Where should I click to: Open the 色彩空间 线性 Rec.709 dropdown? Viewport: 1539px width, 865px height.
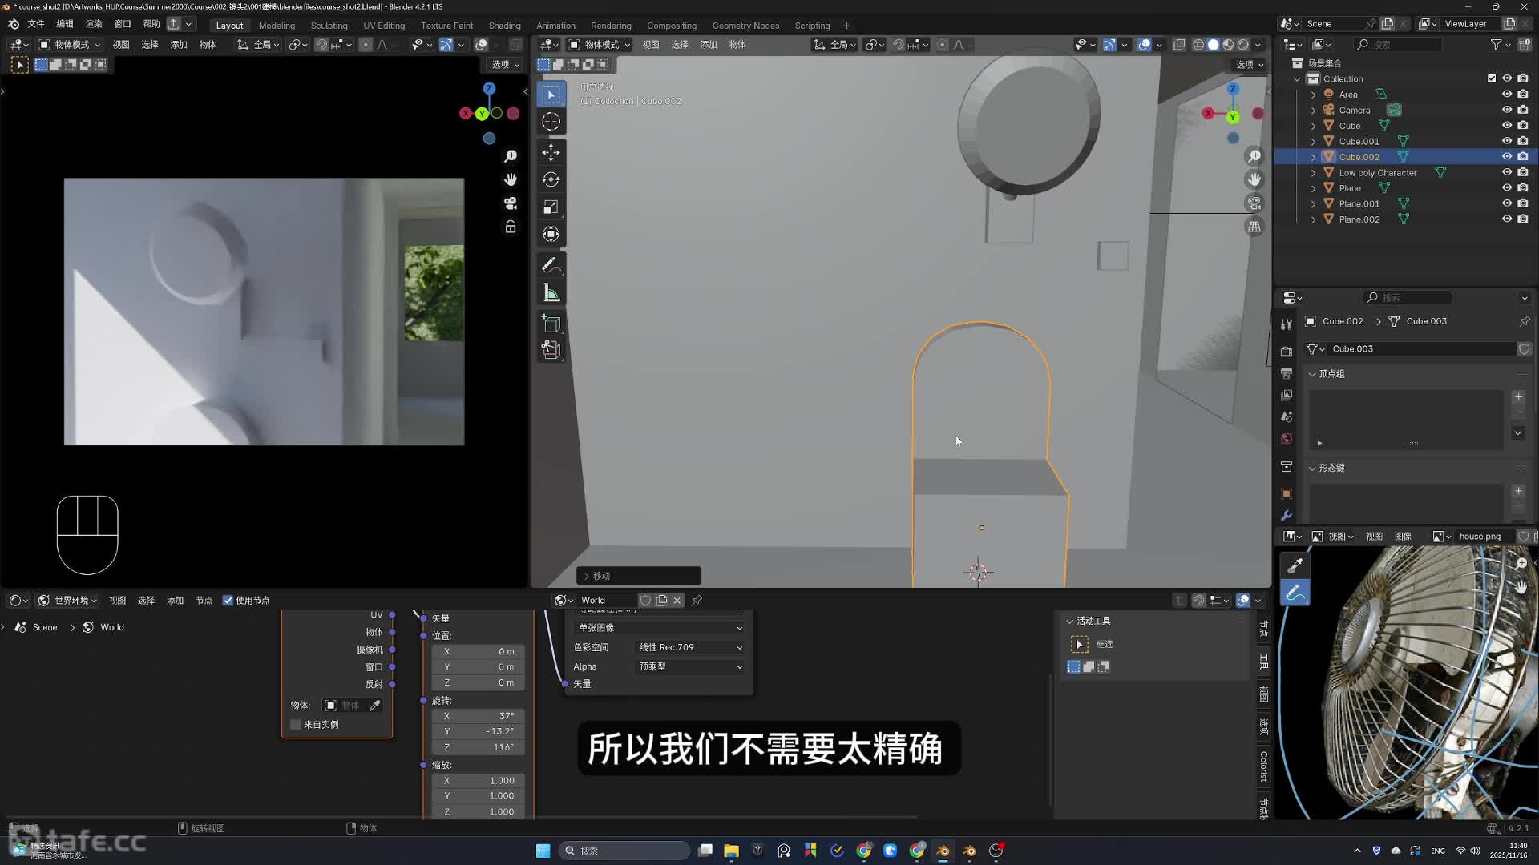point(689,647)
